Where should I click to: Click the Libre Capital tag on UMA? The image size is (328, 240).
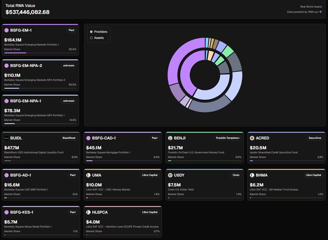[150, 175]
